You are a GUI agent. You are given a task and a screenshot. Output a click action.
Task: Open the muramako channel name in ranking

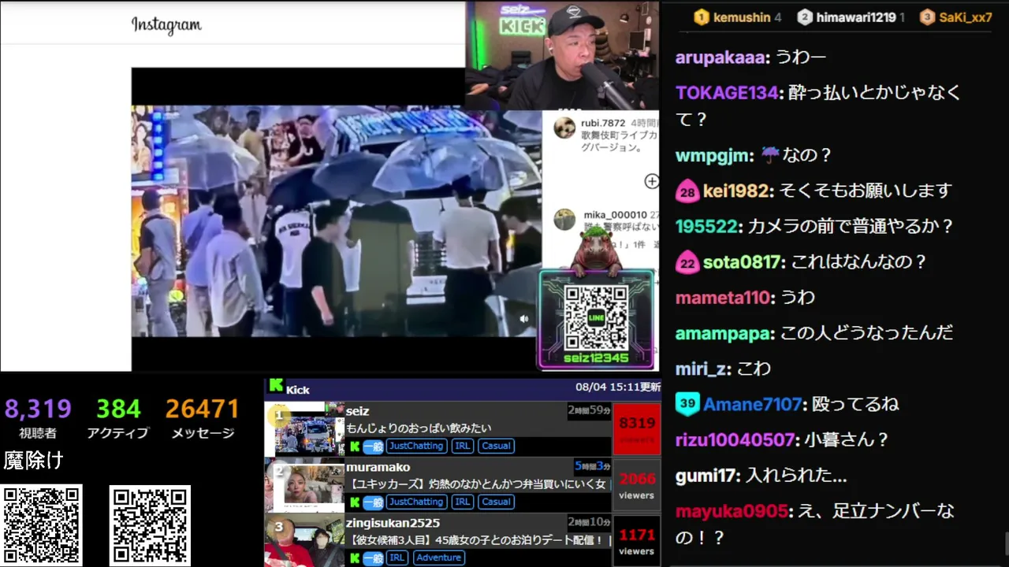[x=378, y=468]
